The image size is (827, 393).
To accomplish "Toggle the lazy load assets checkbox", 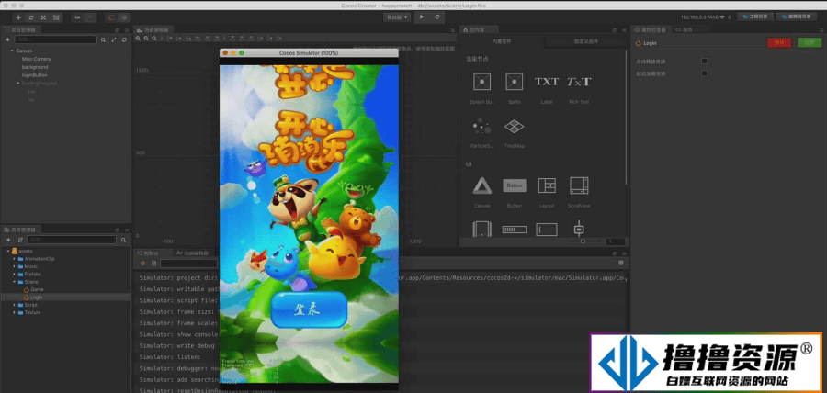I will [x=704, y=73].
